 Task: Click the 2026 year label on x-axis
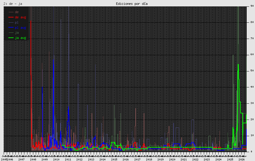click(x=241, y=159)
